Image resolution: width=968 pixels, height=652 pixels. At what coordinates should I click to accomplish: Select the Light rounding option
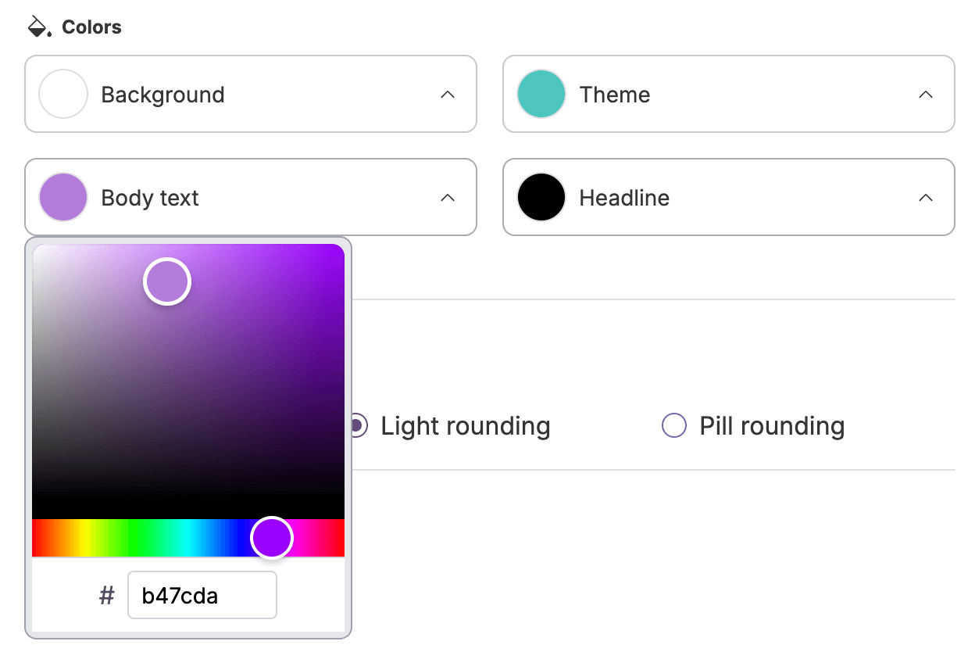(x=357, y=425)
